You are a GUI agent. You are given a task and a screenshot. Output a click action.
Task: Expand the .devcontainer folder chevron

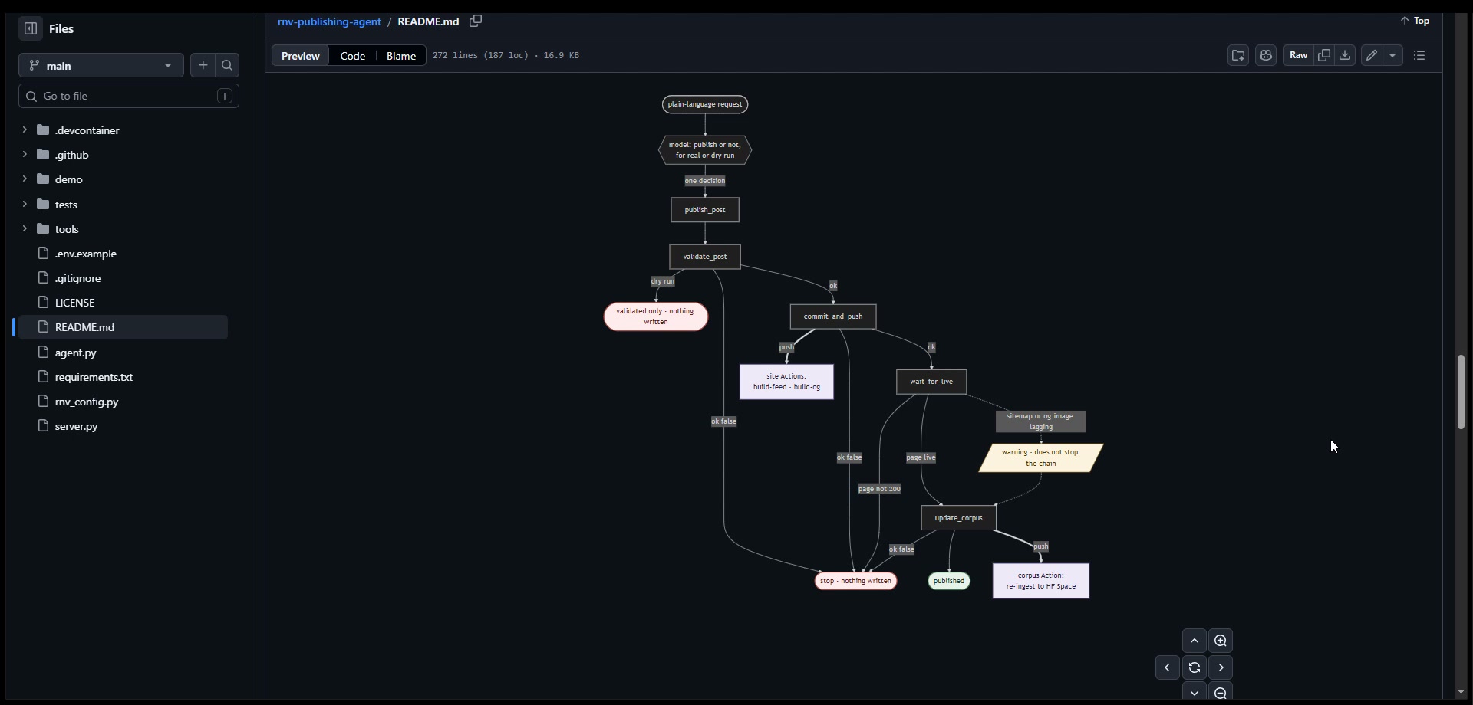[25, 130]
